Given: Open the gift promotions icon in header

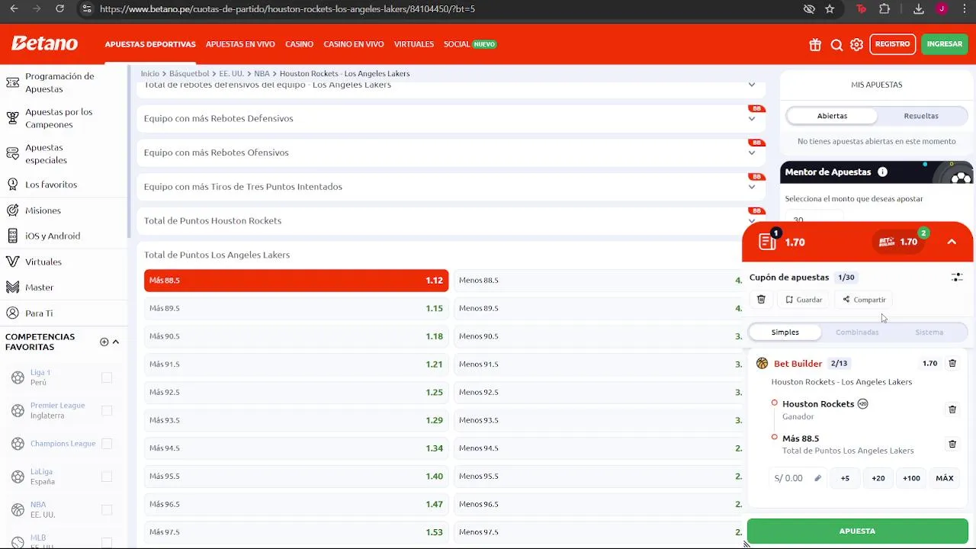Looking at the screenshot, I should 815,44.
